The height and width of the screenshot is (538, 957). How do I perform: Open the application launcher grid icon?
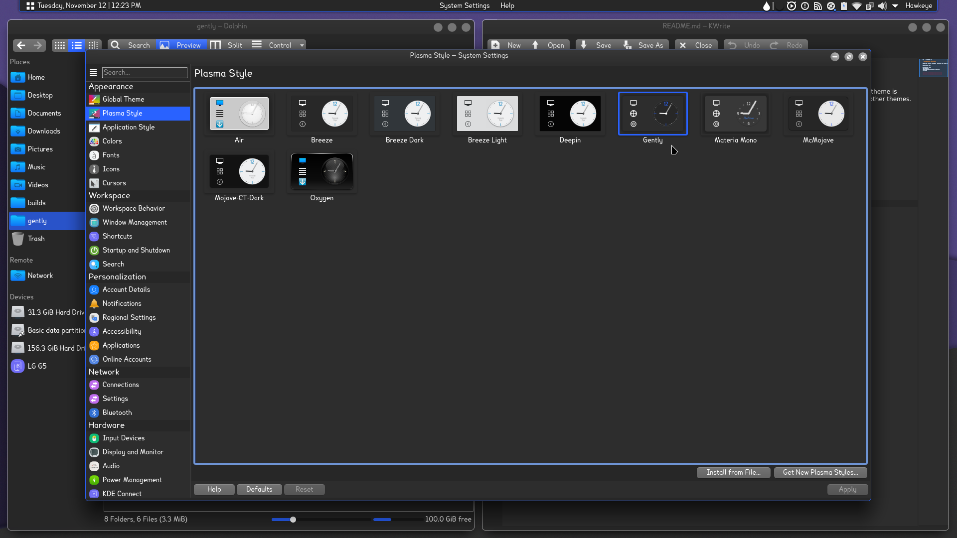click(30, 5)
